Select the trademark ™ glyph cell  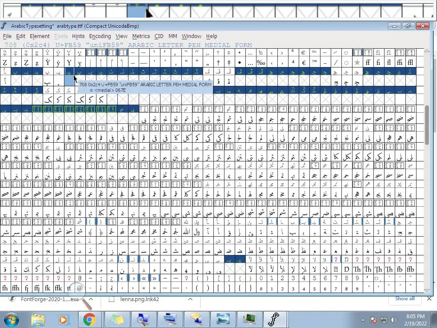pos(315,62)
